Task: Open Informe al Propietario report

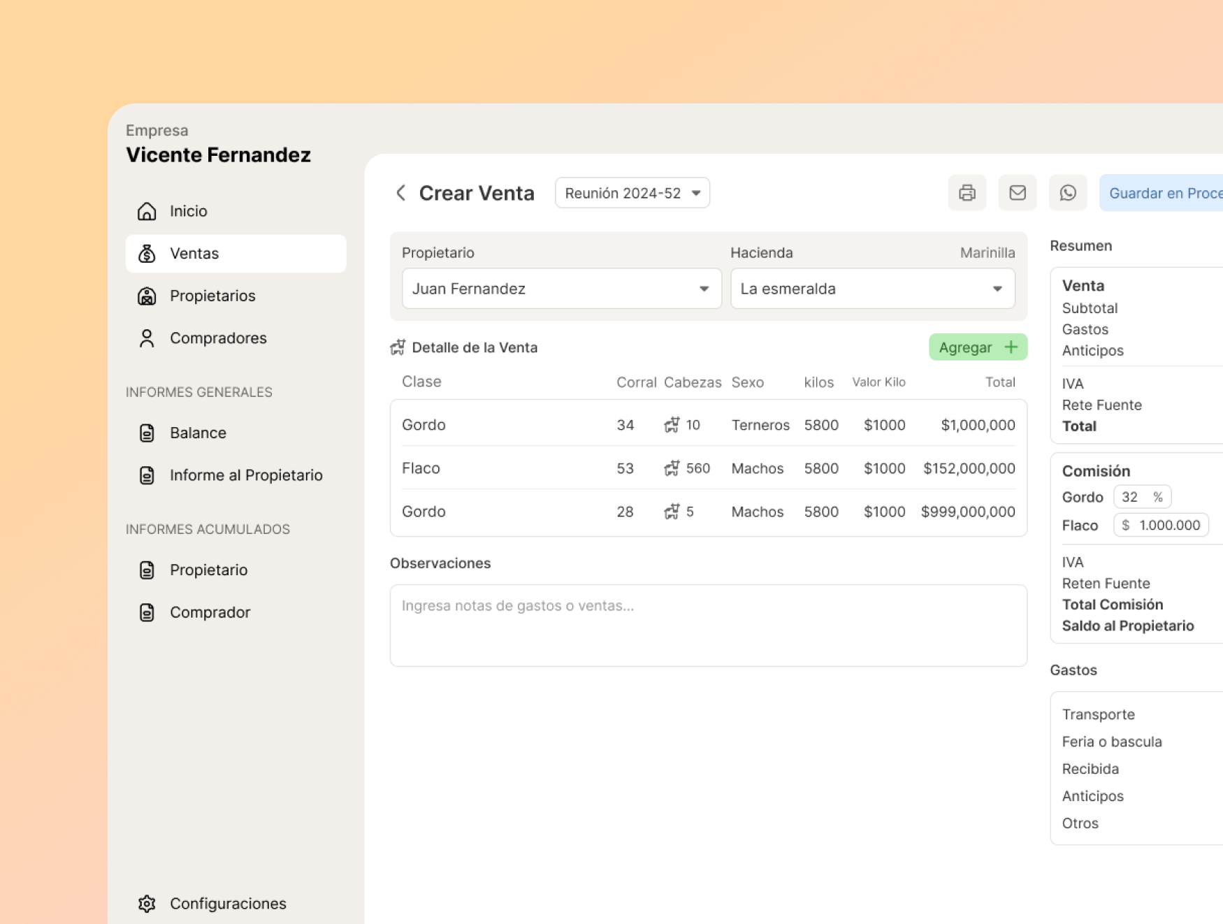Action: click(x=236, y=475)
